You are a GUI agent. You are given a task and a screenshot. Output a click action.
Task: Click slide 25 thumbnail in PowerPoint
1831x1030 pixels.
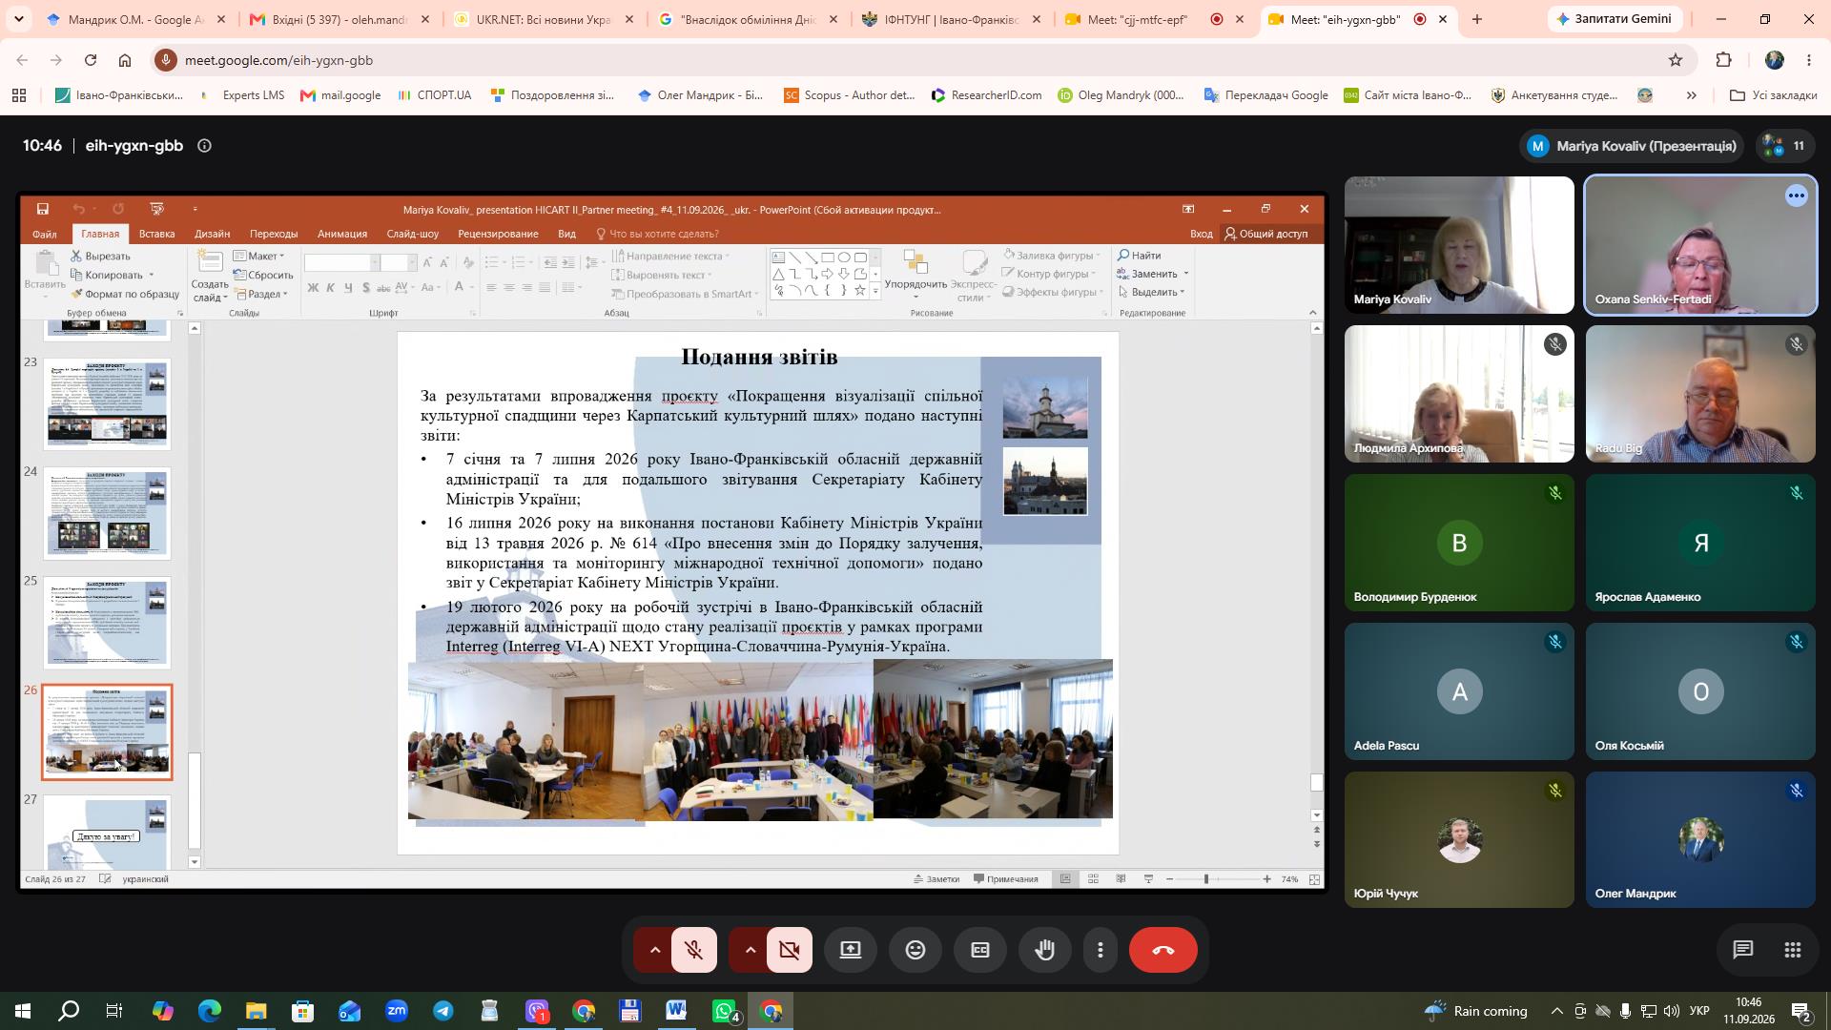107,622
